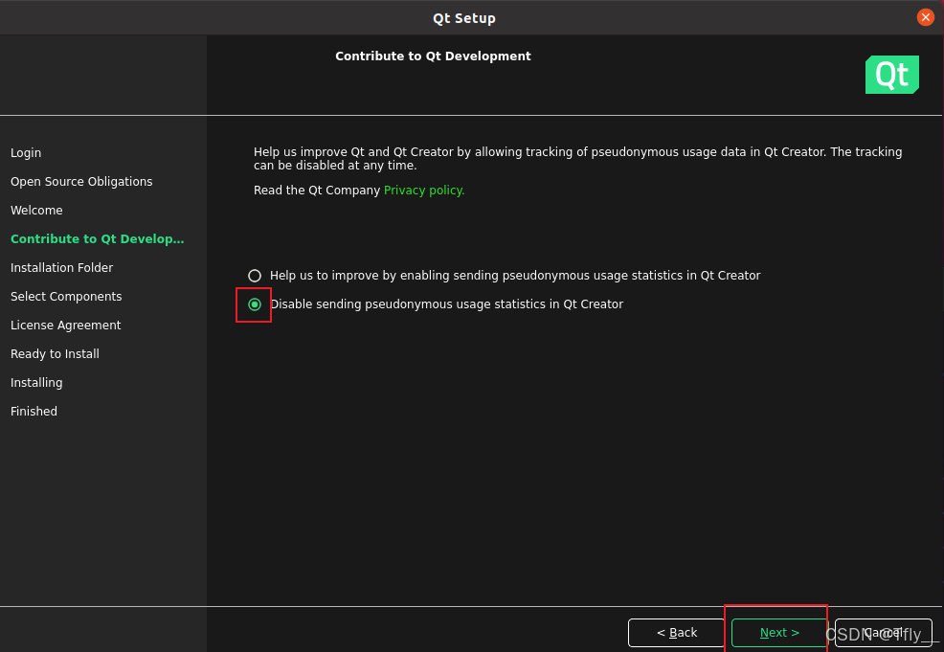
Task: Select Finished step in sidebar
Action: point(34,411)
